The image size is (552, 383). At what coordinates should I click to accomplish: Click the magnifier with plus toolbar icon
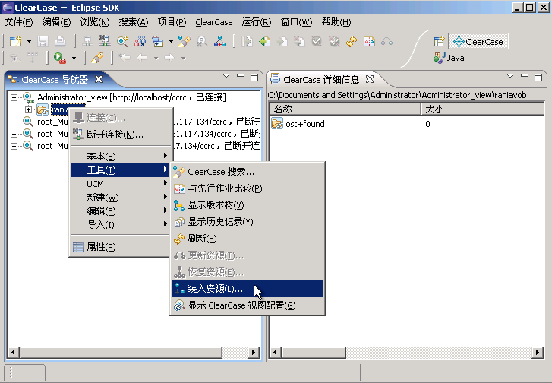pos(122,42)
